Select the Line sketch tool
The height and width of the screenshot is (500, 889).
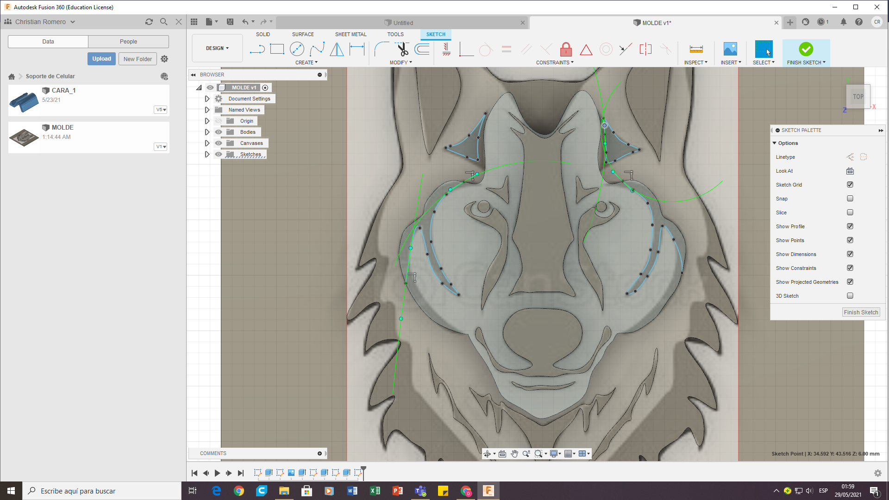click(x=257, y=49)
